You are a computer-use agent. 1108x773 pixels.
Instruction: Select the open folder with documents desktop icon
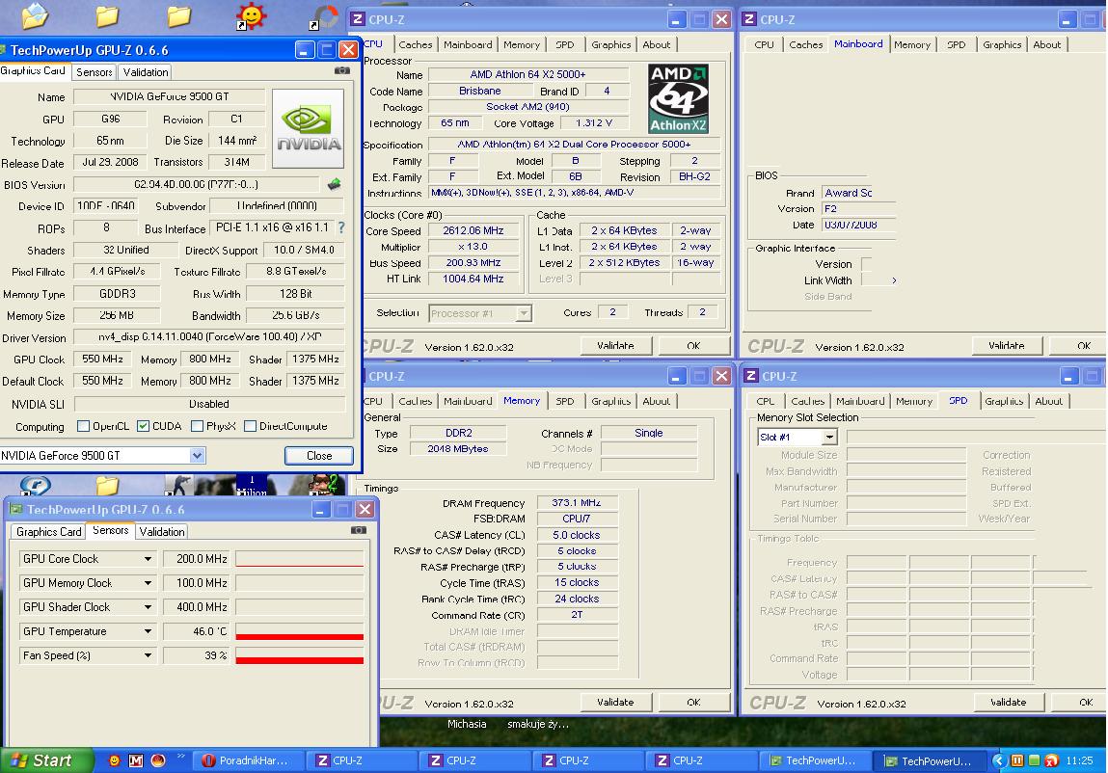click(35, 15)
